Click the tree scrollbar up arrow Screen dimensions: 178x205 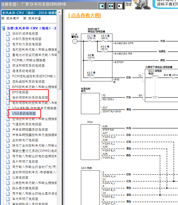click(59, 12)
